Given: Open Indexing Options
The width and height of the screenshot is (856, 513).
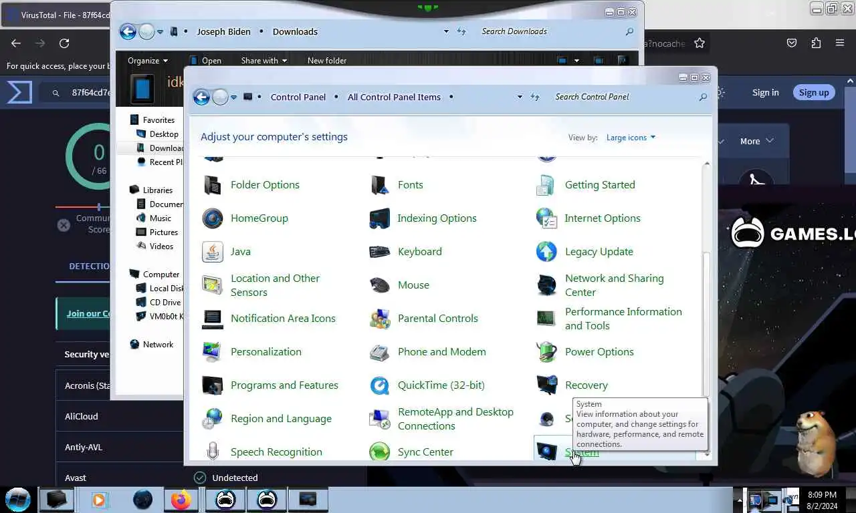Looking at the screenshot, I should (423, 218).
